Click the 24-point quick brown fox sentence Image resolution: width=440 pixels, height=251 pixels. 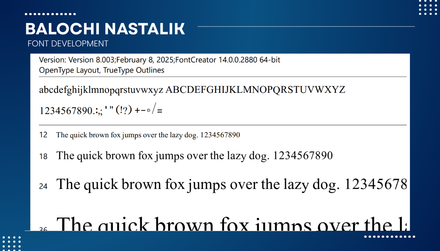coord(231,185)
